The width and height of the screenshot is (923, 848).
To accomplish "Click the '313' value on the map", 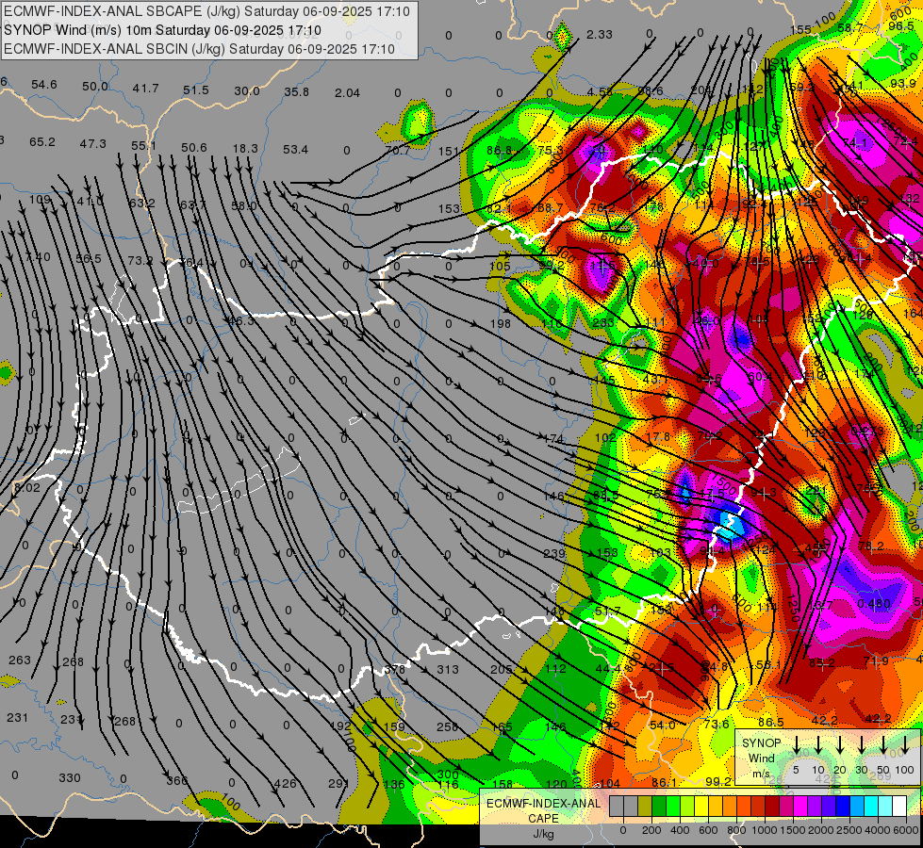I will point(448,669).
